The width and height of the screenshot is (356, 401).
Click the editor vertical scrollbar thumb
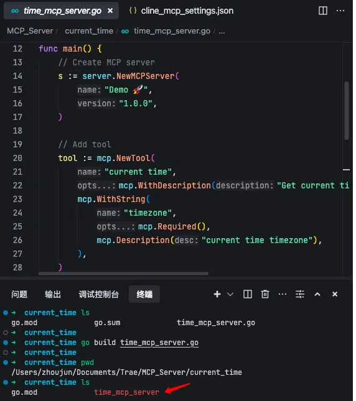pos(347,111)
